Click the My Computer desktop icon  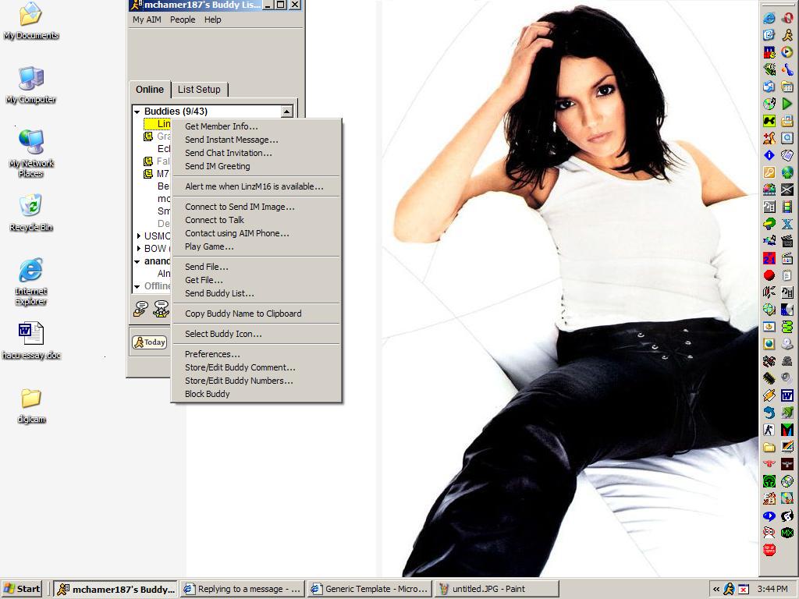pyautogui.click(x=30, y=79)
